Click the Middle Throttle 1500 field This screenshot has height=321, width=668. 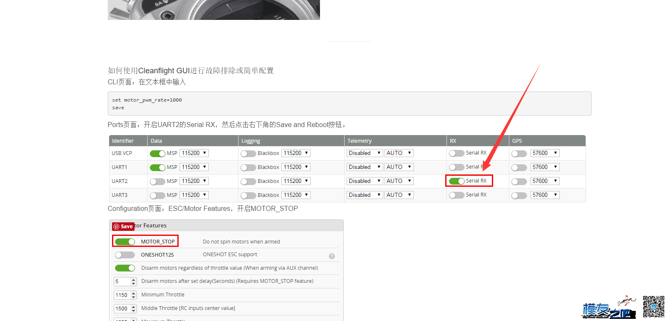(x=125, y=309)
